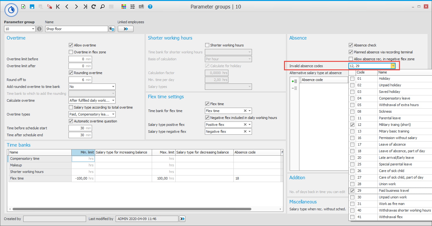Viewport: 432px width, 226px height.
Task: Click the Last modified by arrow button
Action: [x=183, y=219]
